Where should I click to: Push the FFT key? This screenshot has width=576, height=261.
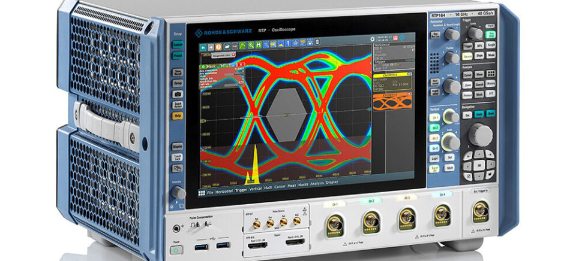click(491, 93)
